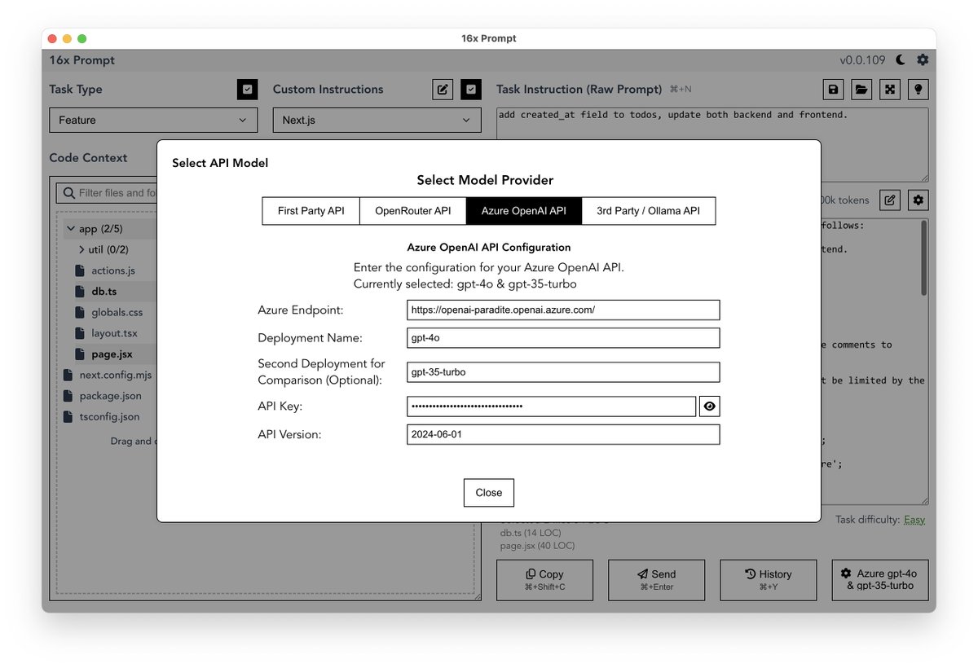Viewport: 978px width, 668px height.
Task: Click the Deployment Name field
Action: 563,338
